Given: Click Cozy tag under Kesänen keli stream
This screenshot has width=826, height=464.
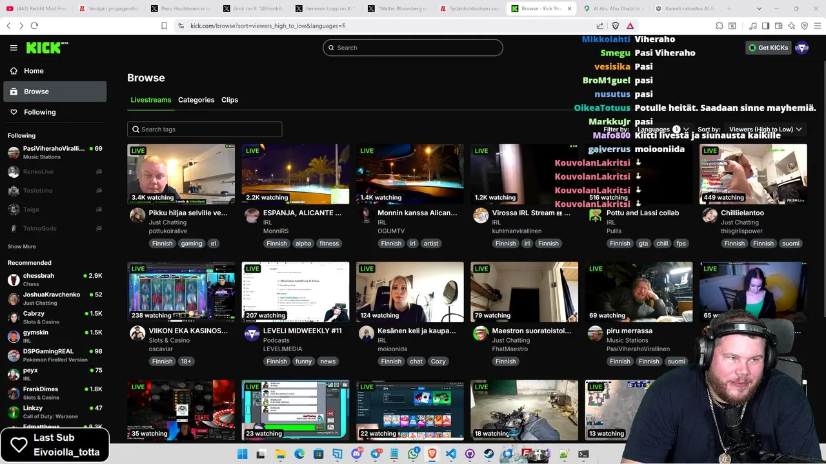Looking at the screenshot, I should pyautogui.click(x=438, y=362).
